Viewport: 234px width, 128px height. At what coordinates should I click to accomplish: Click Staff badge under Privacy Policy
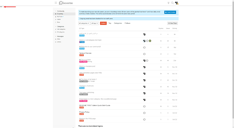(81, 114)
